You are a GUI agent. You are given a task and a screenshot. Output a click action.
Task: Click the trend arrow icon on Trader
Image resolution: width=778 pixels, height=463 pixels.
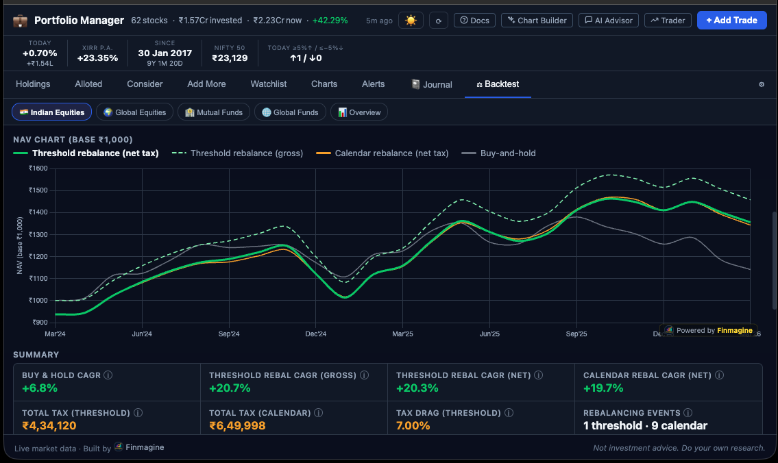click(656, 20)
